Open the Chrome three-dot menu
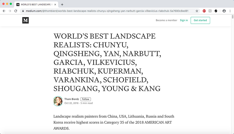This screenshot has width=234, height=134. point(230,11)
